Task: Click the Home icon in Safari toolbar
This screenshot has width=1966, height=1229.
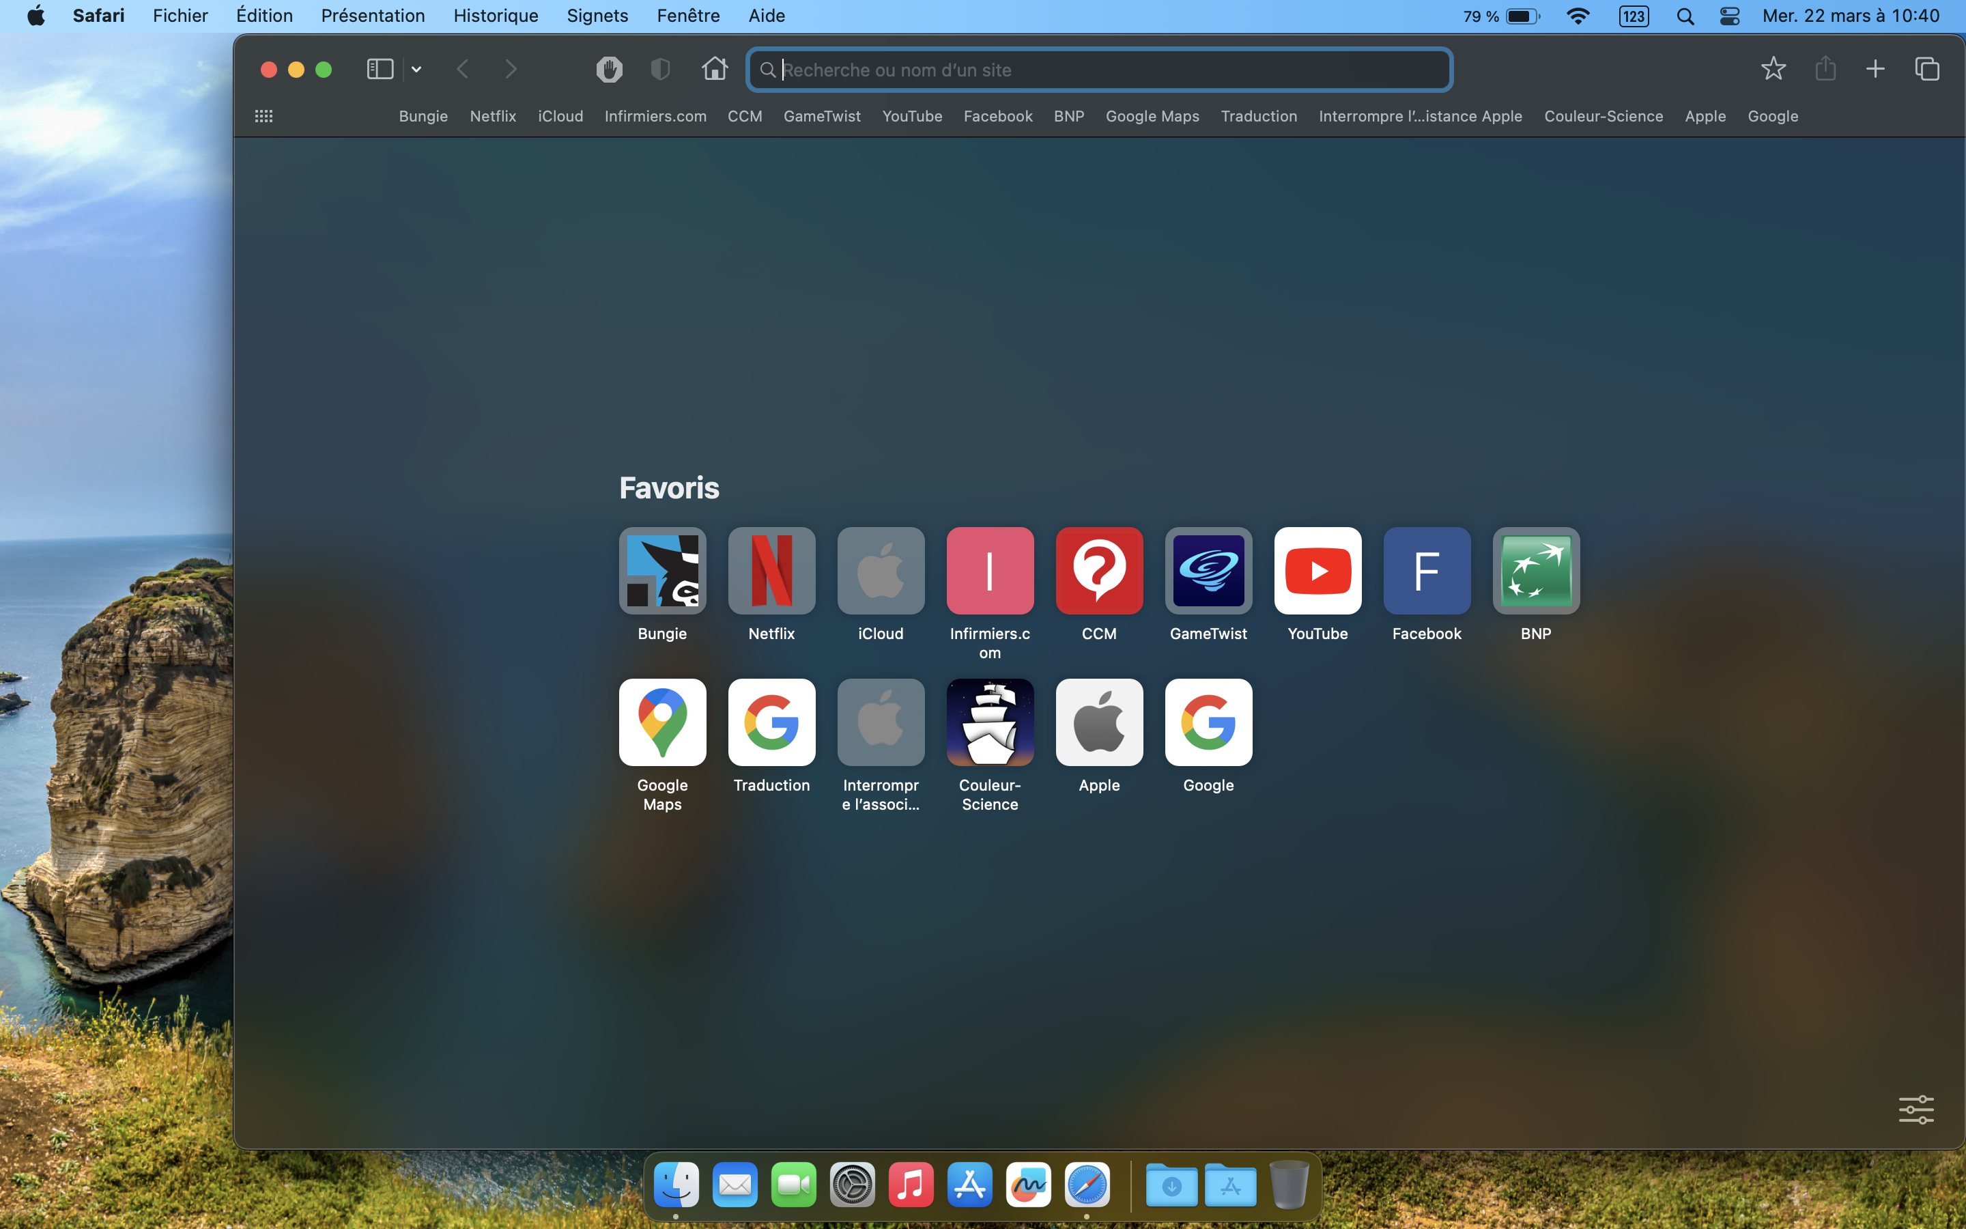Action: tap(714, 69)
